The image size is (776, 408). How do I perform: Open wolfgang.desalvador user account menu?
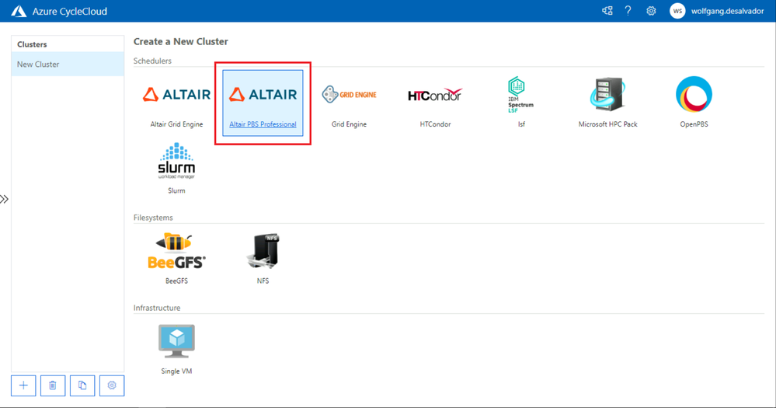click(728, 11)
